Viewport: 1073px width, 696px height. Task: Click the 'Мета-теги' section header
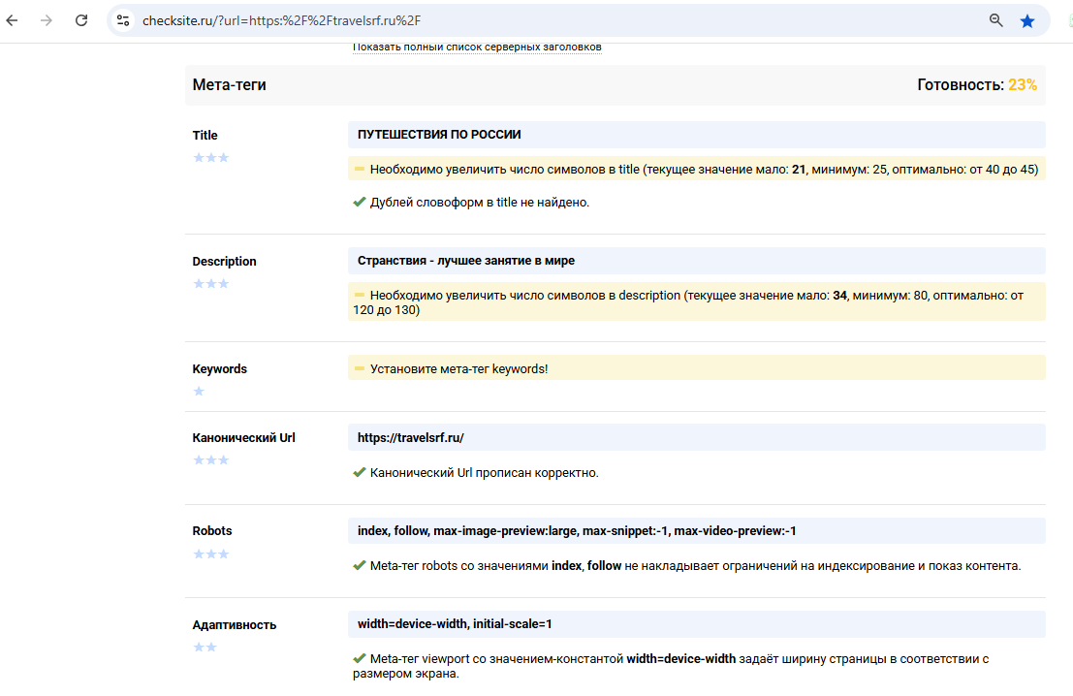pos(230,85)
